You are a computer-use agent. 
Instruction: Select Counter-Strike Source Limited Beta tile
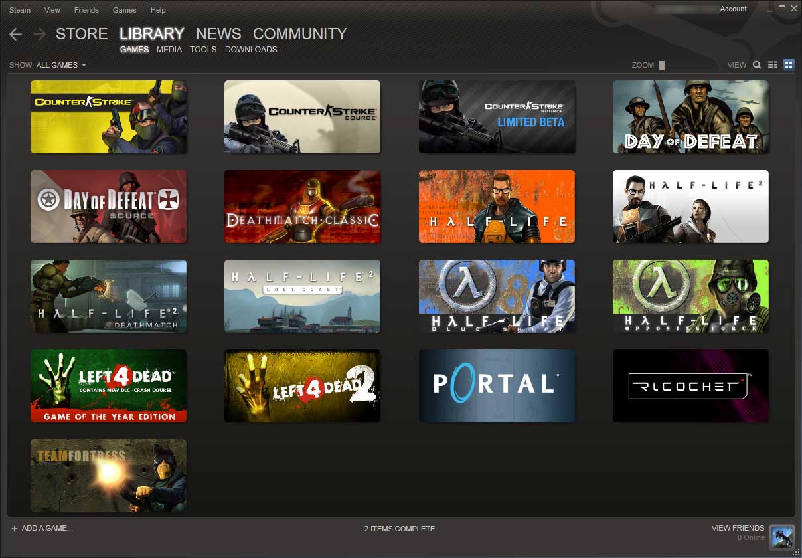pos(497,117)
